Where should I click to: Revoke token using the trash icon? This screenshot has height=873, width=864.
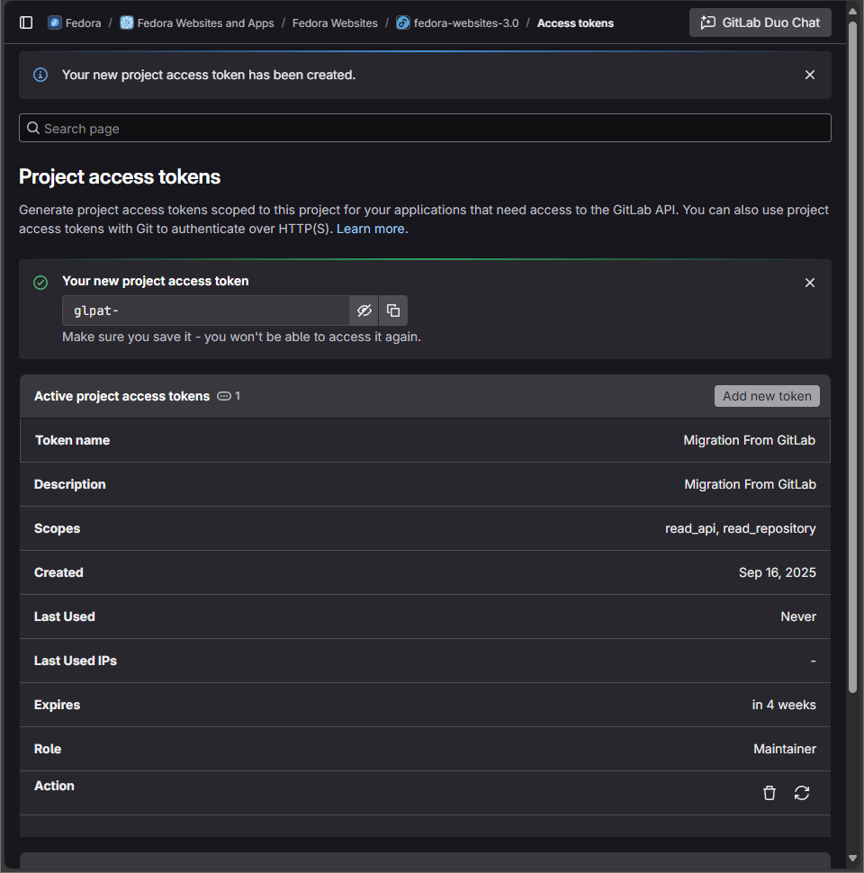coord(769,793)
